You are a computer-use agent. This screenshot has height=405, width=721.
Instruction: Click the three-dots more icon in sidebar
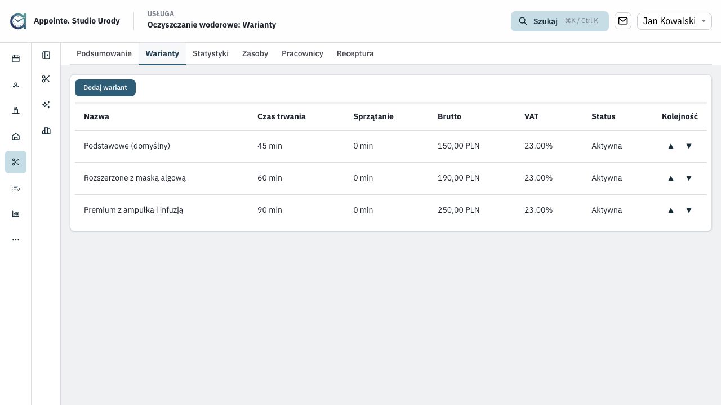click(16, 240)
